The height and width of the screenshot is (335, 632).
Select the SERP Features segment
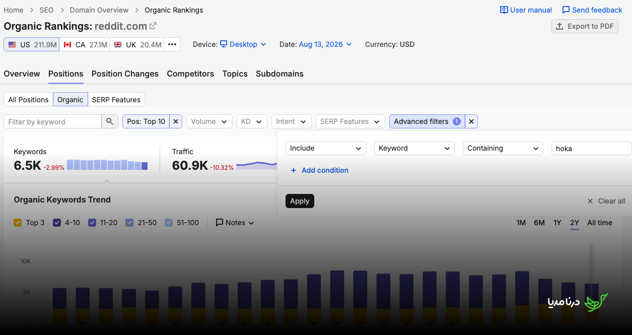click(x=116, y=100)
